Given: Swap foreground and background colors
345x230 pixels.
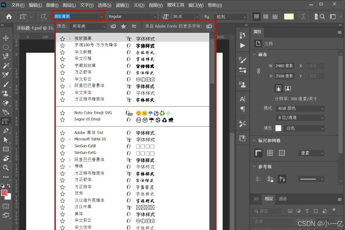Looking at the screenshot, I should pyautogui.click(x=8, y=185).
